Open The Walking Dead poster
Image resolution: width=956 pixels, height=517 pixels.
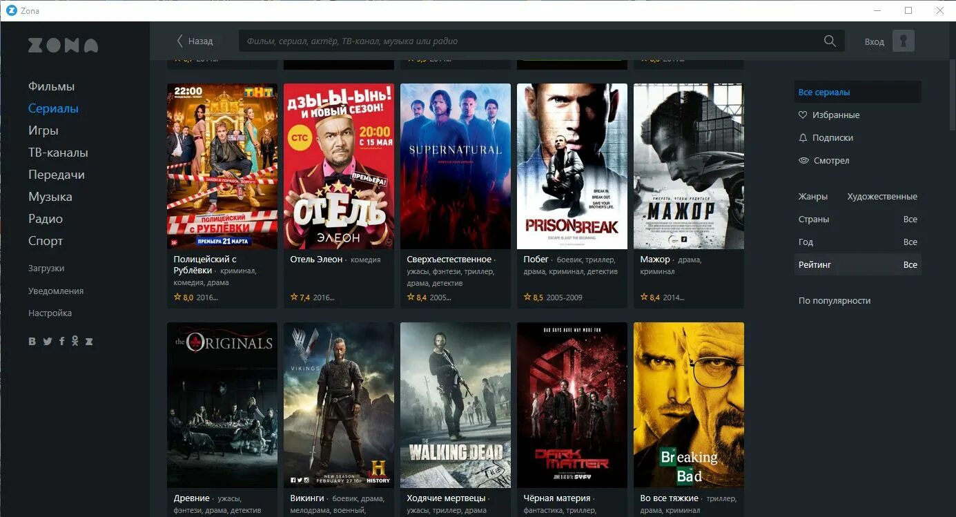pos(456,405)
